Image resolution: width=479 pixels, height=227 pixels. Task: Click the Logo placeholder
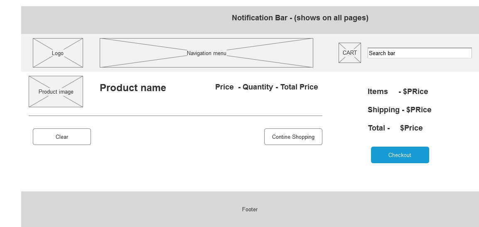pyautogui.click(x=58, y=53)
